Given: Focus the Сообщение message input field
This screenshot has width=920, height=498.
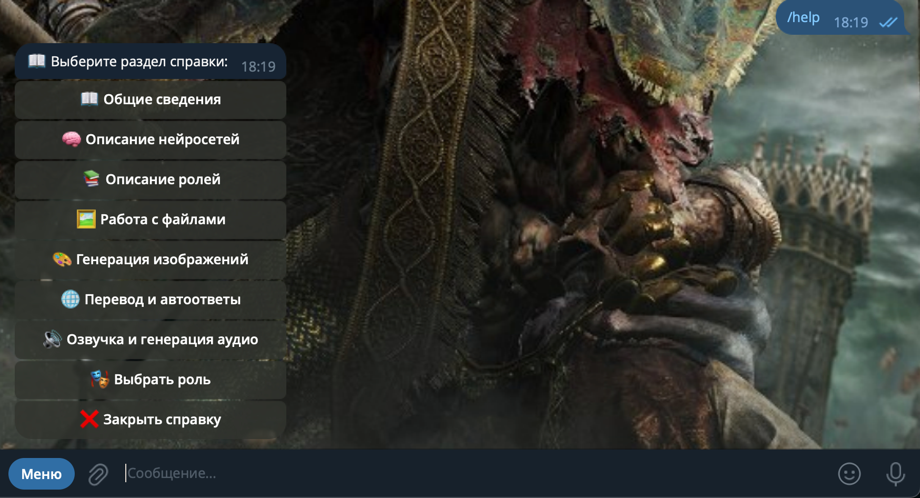Looking at the screenshot, I should (474, 473).
